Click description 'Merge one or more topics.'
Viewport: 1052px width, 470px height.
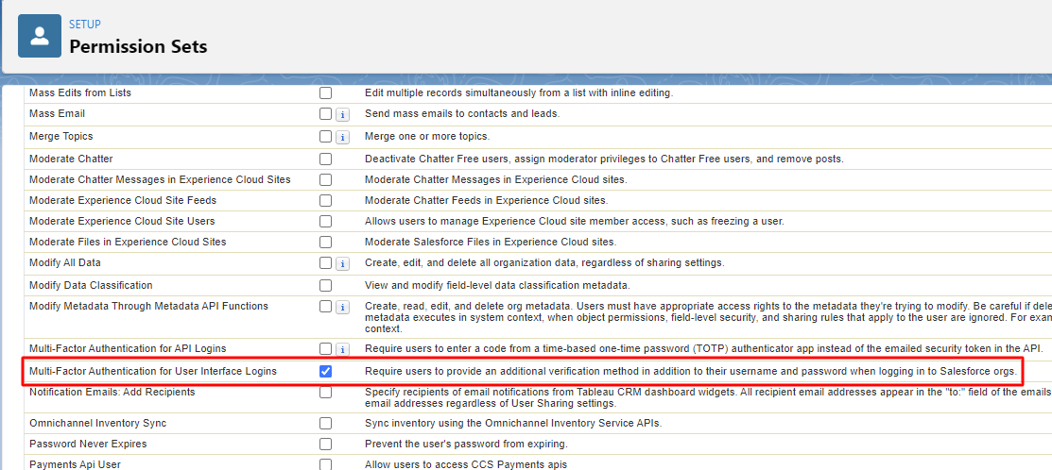pyautogui.click(x=427, y=136)
